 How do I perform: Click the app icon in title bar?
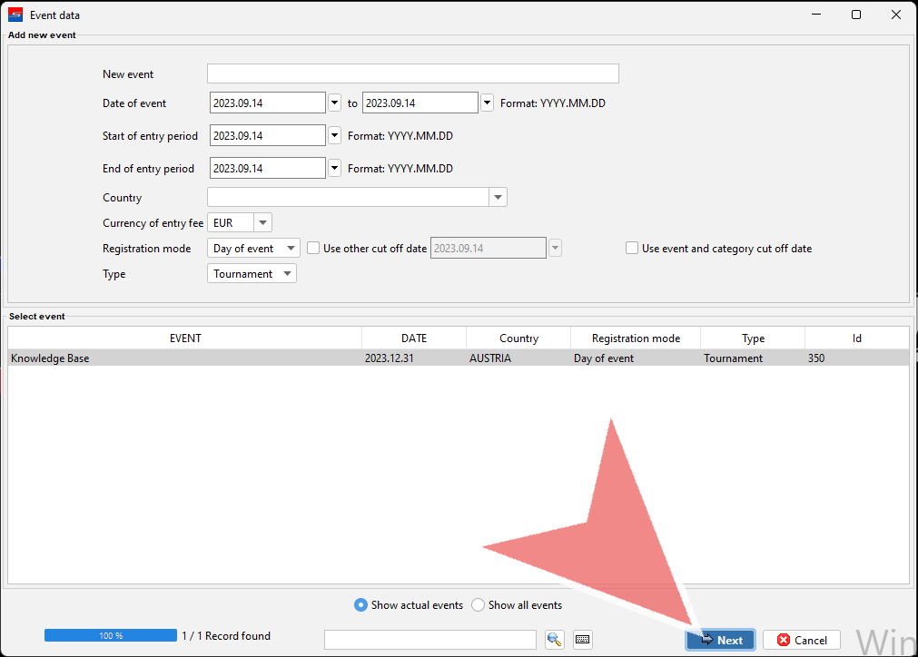tap(15, 15)
